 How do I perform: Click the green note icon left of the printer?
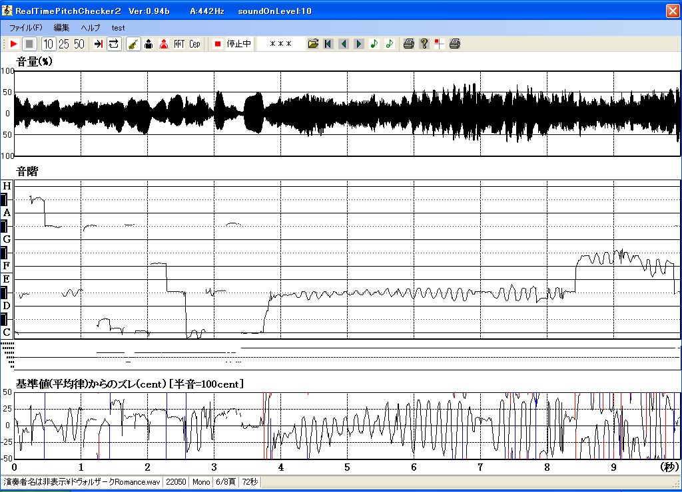pyautogui.click(x=389, y=44)
